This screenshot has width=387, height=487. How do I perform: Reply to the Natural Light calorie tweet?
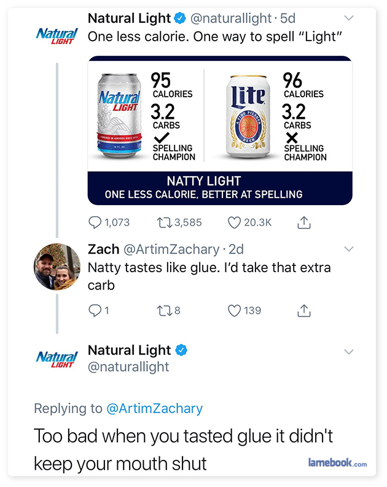coord(95,222)
